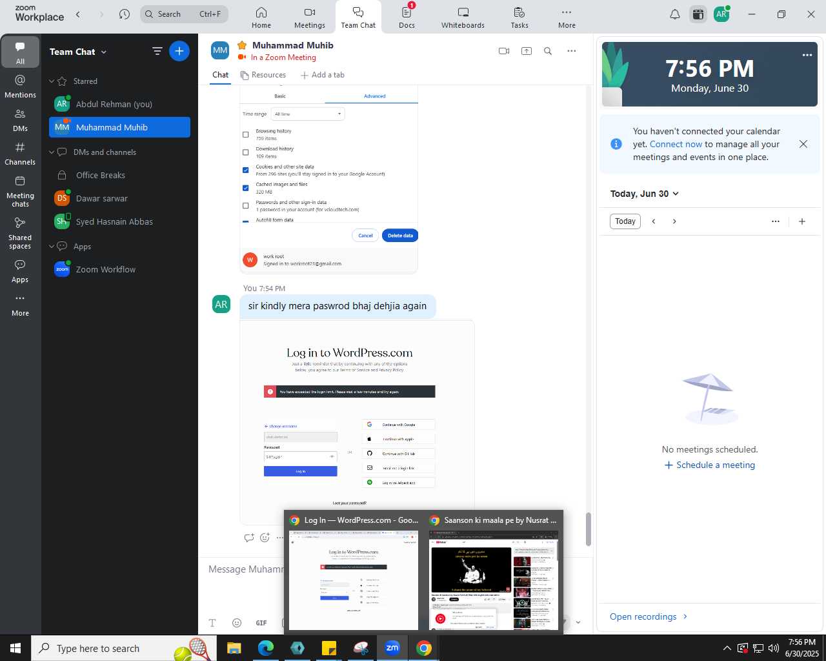Click the Search box in top bar
Image resolution: width=826 pixels, height=661 pixels.
(x=185, y=14)
